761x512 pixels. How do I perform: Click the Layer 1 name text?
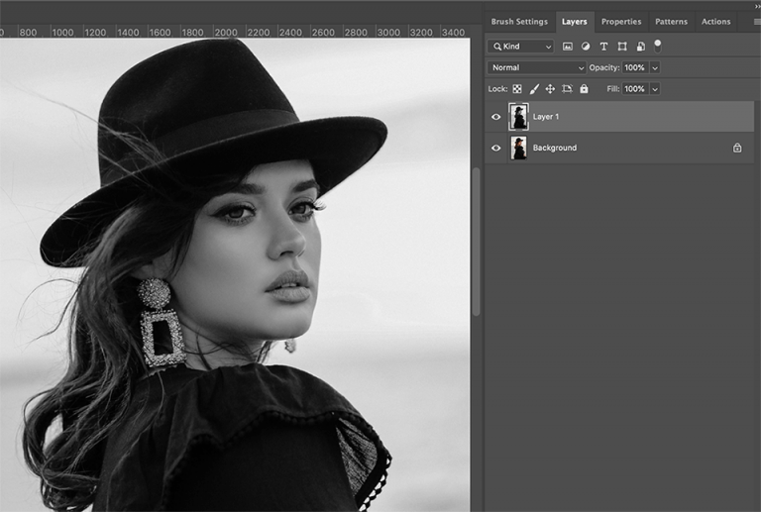[x=546, y=117]
